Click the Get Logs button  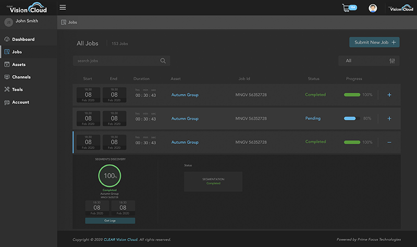[x=109, y=220]
